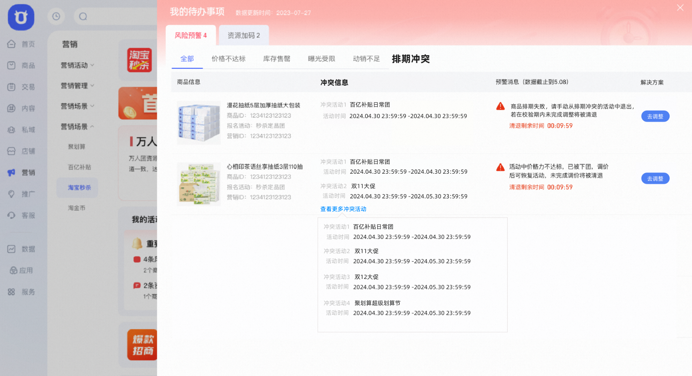This screenshot has height=376, width=692.
Task: Expand 营销管理 menu group
Action: coord(77,86)
